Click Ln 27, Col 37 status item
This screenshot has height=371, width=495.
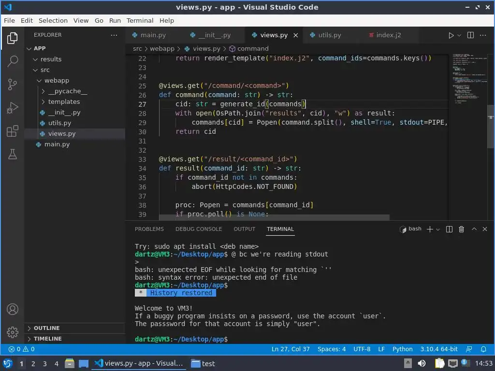point(291,349)
